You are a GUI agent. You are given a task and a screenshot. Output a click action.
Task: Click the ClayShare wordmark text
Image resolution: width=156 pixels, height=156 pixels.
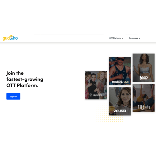97,95
